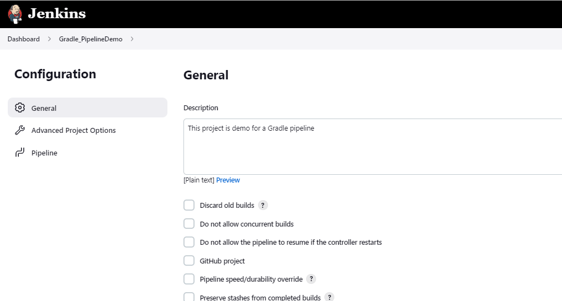
Task: Open the Gradle_PipelineDemo breadcrumb link
Action: tap(91, 39)
